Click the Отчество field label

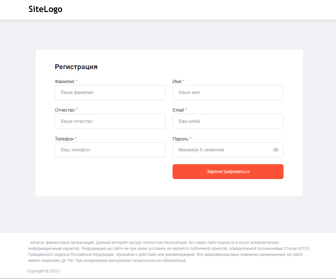pos(64,110)
